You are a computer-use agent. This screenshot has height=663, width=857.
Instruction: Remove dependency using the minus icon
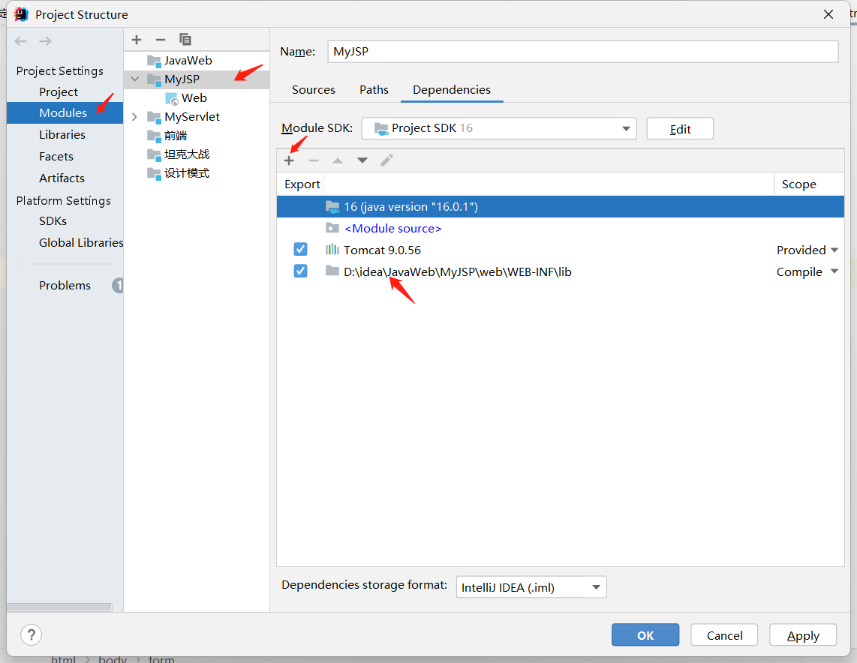(313, 160)
